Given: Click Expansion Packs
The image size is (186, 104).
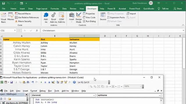Looking at the screenshot, I should (x=116, y=17).
